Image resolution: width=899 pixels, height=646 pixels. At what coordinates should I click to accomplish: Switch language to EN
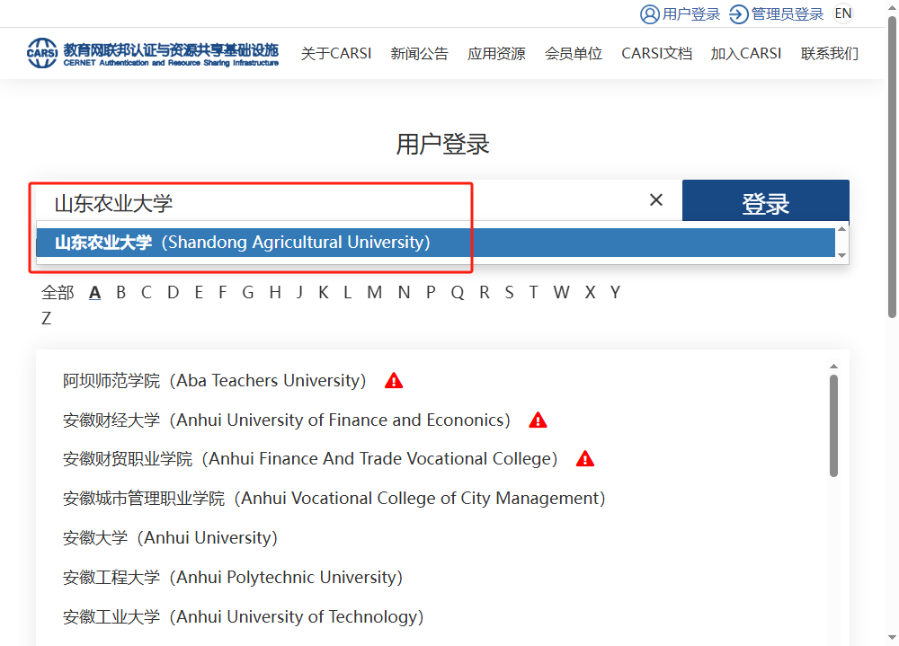(842, 13)
